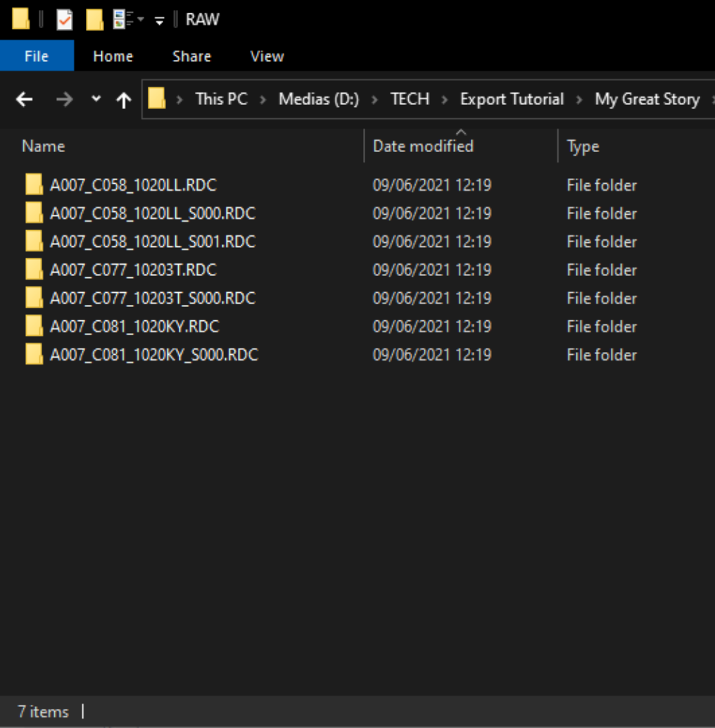Image resolution: width=715 pixels, height=728 pixels.
Task: Sort the list by the Type column
Action: 583,146
